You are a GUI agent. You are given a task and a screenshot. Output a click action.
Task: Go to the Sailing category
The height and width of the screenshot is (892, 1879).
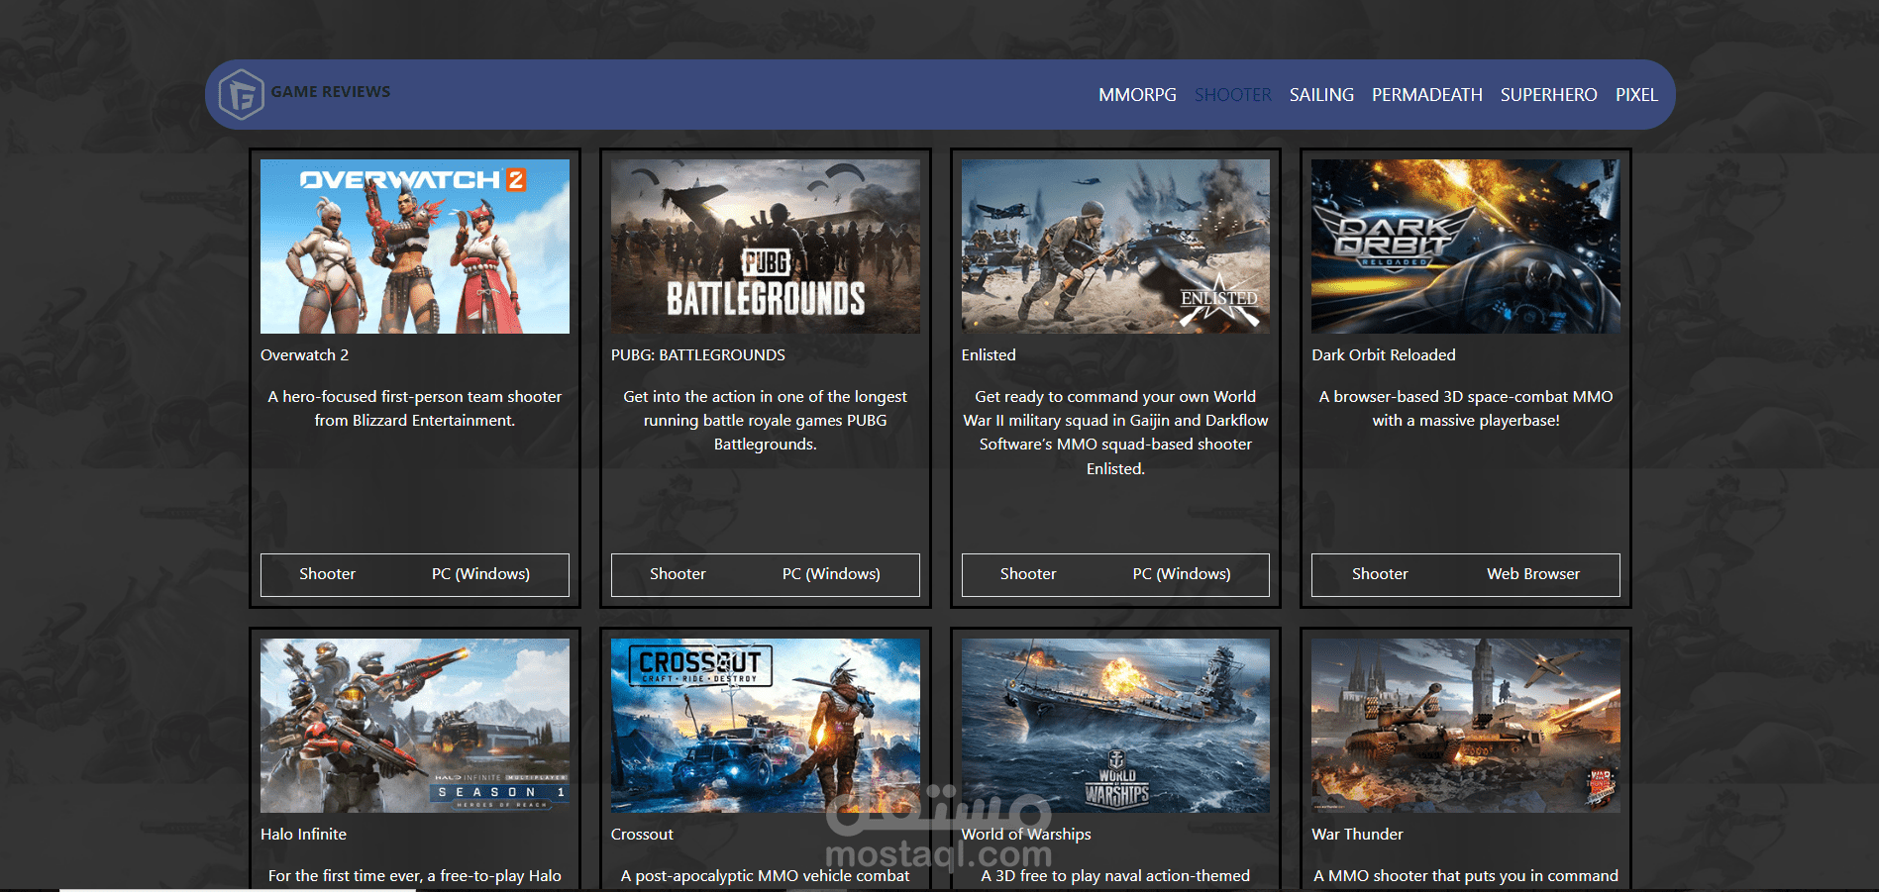pos(1321,95)
